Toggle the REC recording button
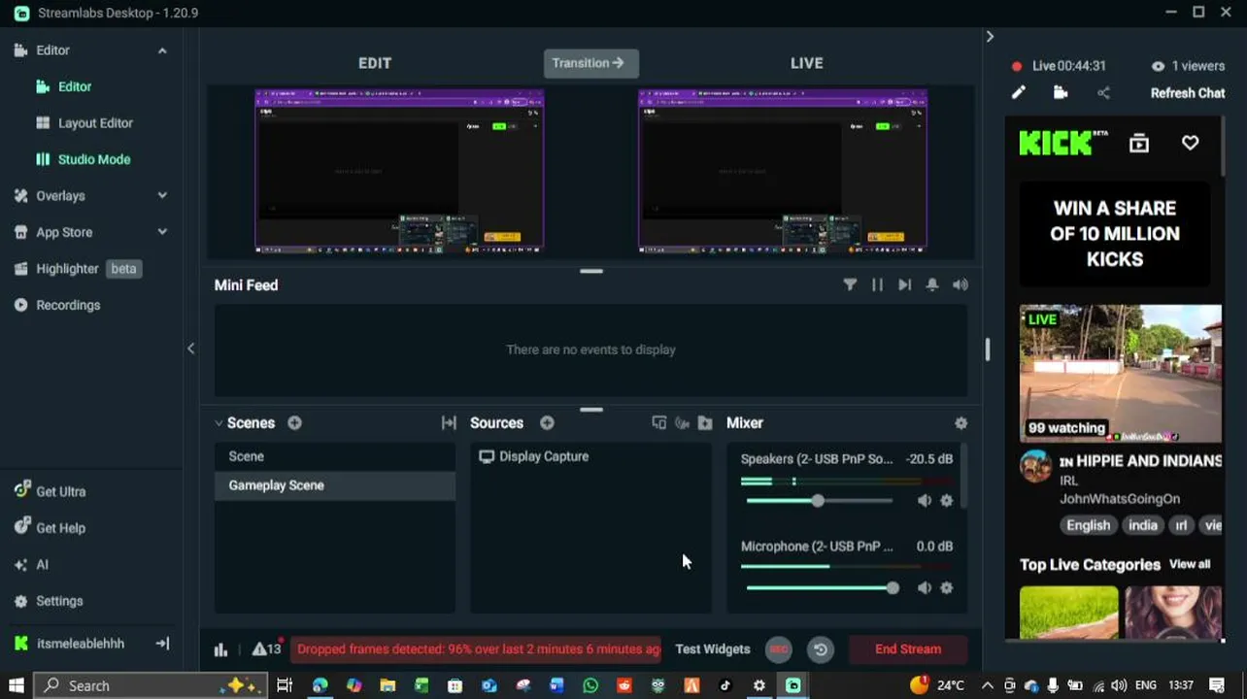Screen dimensions: 1247x699 coord(779,649)
